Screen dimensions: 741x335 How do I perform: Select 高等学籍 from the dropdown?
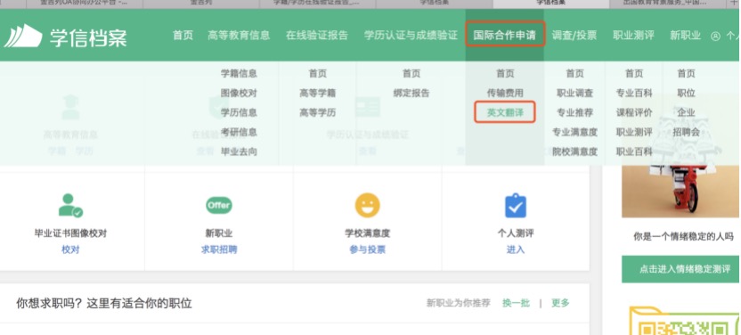(318, 93)
